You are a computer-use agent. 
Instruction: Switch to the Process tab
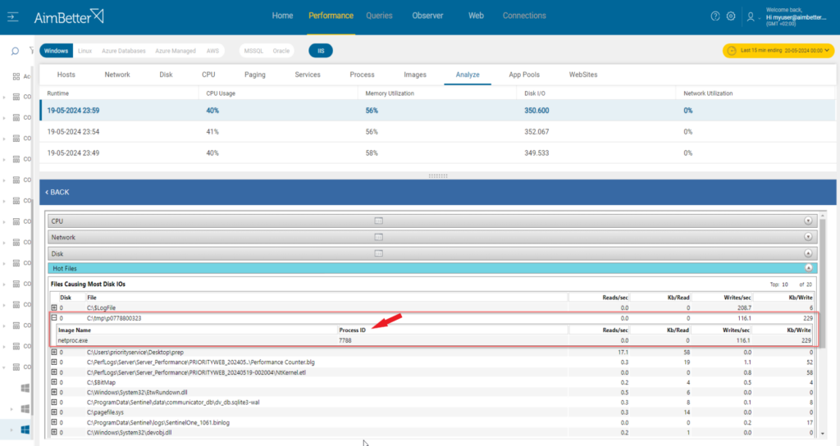click(x=362, y=75)
